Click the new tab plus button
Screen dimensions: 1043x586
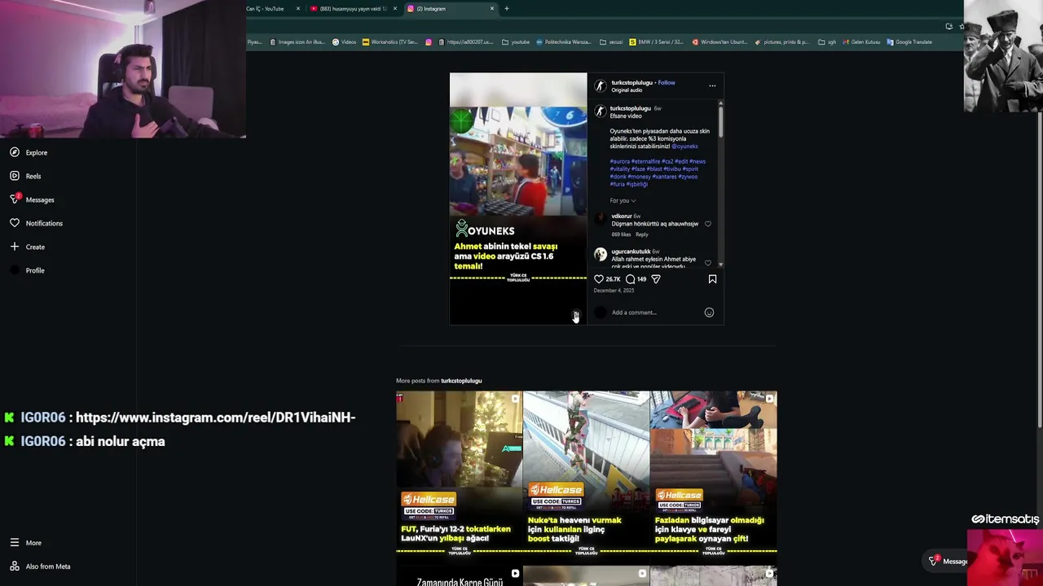coord(506,9)
